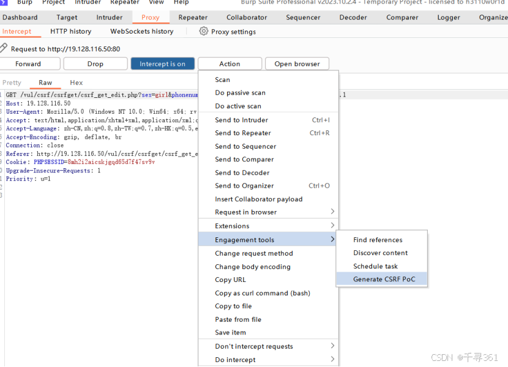
Task: Click the Forward button
Action: pyautogui.click(x=28, y=64)
